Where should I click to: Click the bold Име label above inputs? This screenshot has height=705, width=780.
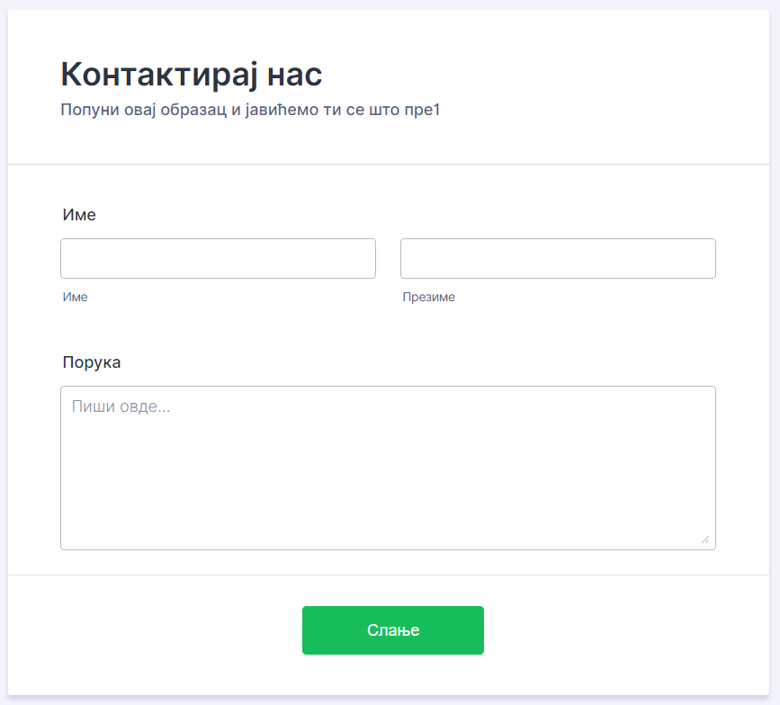(79, 215)
